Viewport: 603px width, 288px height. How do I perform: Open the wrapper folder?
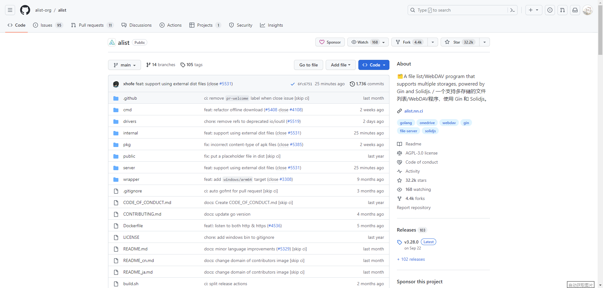tap(131, 180)
